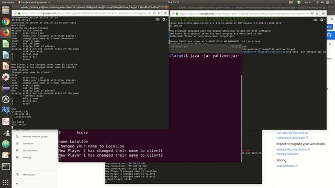The image size is (335, 188).
Task: Open Migrating VMs using Velostrata link
Action: 292,149
